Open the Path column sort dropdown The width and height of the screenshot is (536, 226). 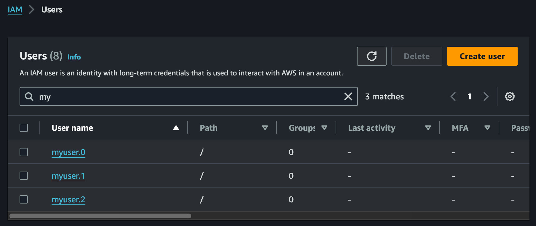click(x=265, y=128)
